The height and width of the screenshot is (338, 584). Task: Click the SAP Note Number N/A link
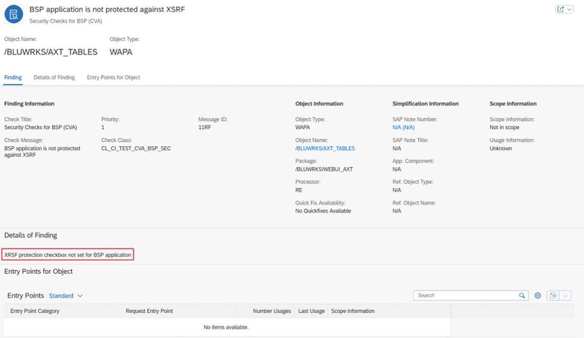[403, 128]
